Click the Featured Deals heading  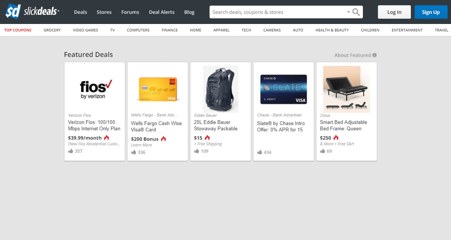88,54
